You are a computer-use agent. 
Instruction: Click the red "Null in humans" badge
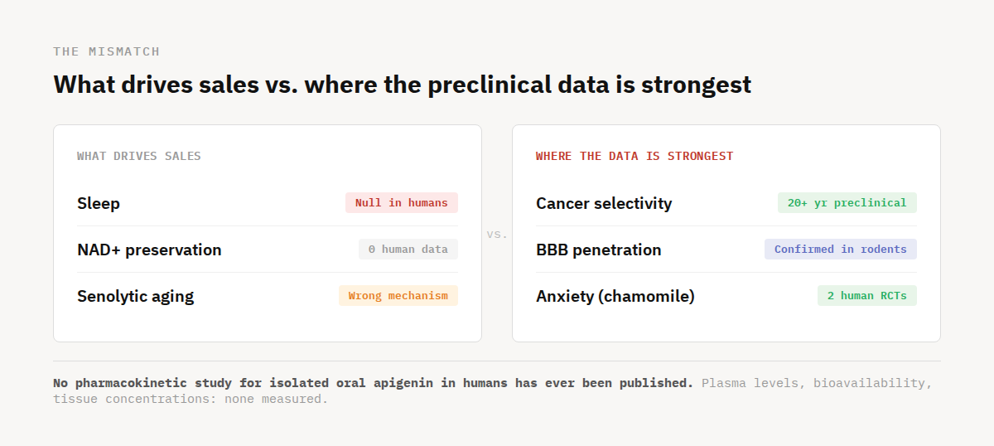click(x=401, y=203)
